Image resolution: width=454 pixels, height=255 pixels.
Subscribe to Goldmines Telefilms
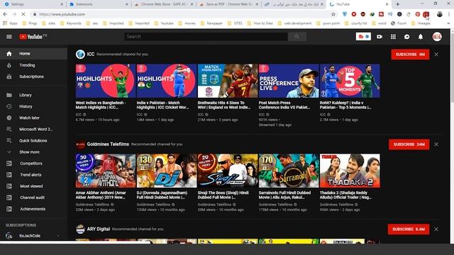click(x=409, y=144)
